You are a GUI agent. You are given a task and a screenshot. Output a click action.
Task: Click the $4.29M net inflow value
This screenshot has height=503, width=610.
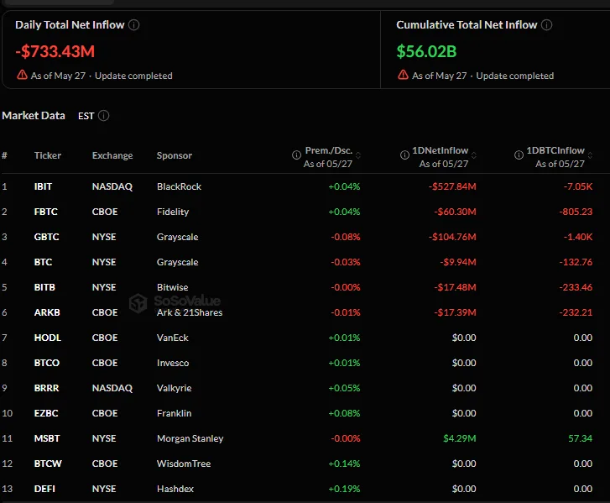460,438
